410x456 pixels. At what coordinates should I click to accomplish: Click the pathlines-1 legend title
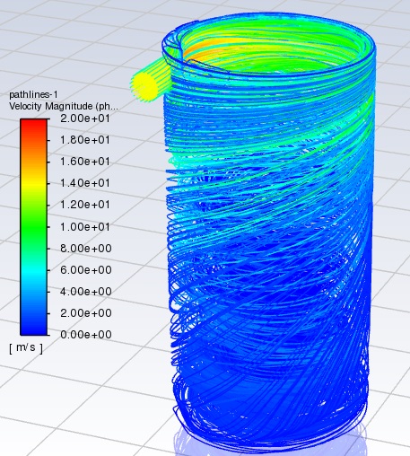(x=33, y=94)
